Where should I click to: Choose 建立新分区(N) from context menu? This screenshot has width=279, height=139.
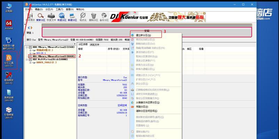tap(156, 35)
